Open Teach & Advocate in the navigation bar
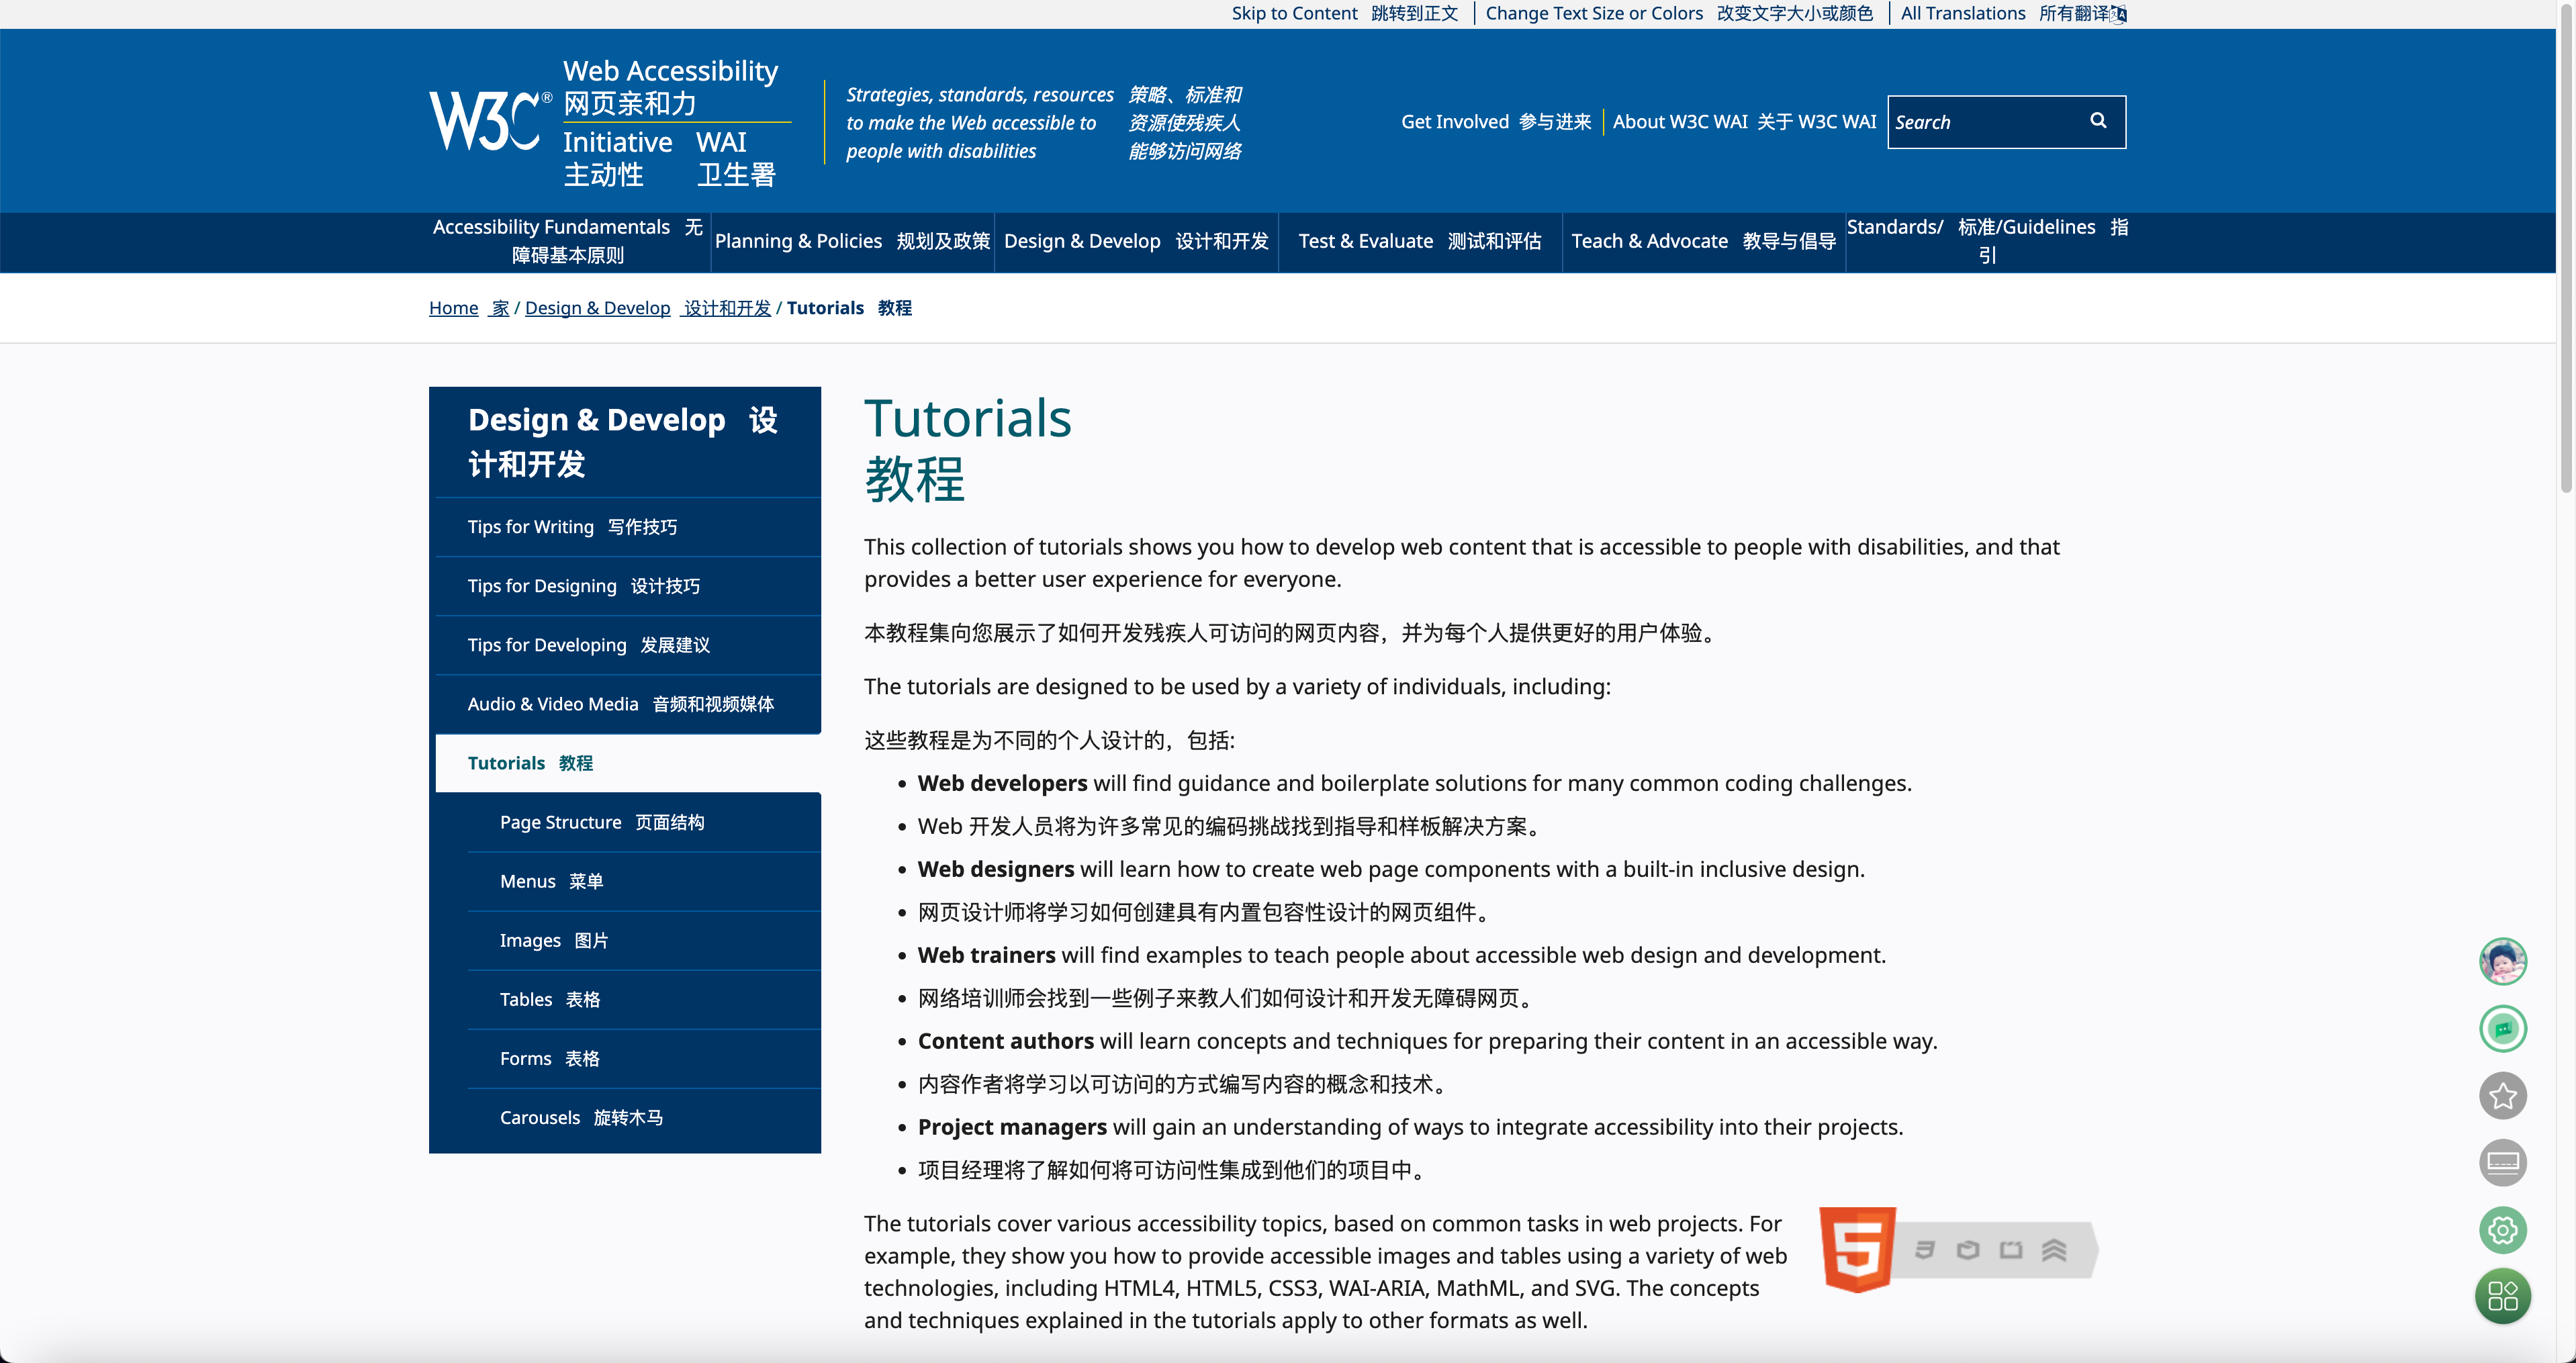2576x1363 pixels. click(1703, 241)
